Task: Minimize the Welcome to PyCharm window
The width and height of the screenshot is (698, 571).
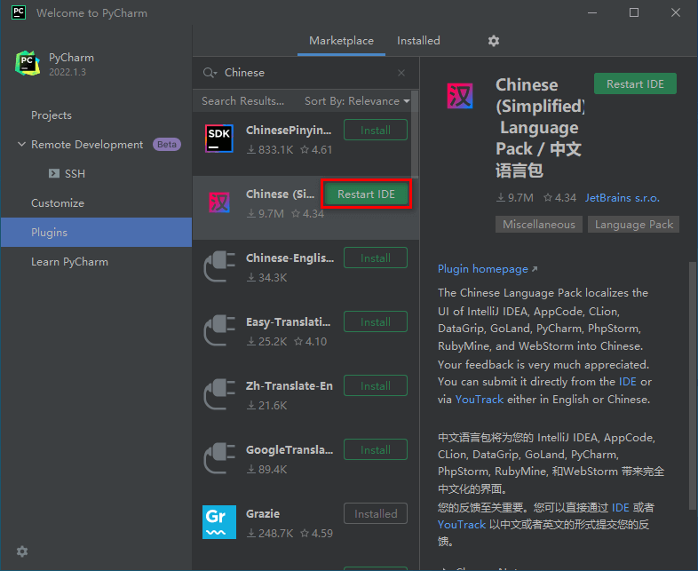Action: (592, 12)
